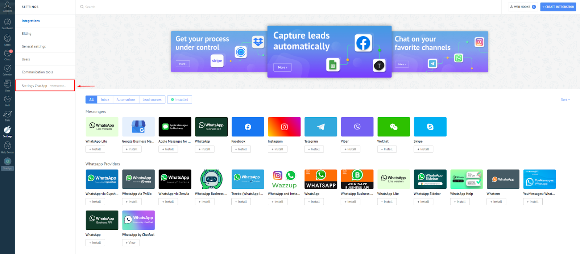Open WhatsApp by Chatfuel tile
Screen dimensions: 580x254
(x=138, y=220)
